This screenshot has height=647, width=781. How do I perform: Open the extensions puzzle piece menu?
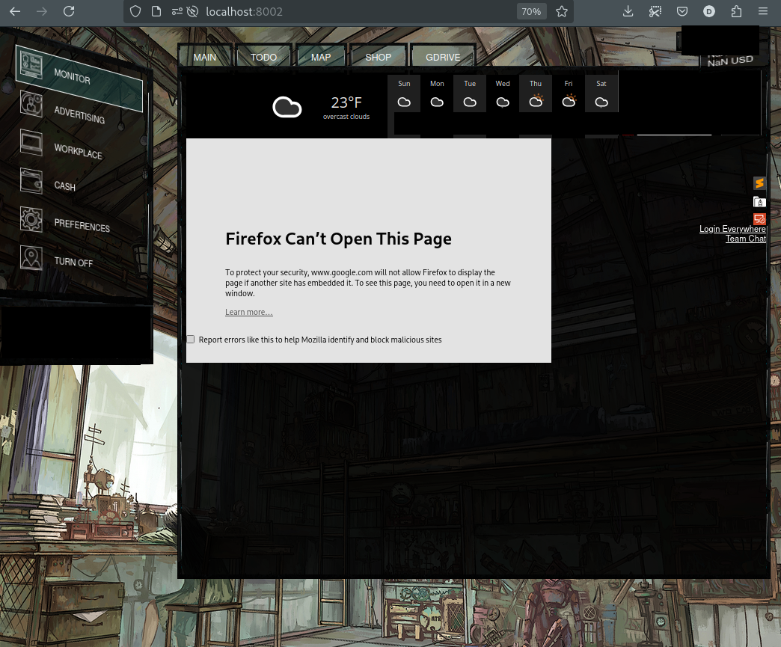coord(736,11)
